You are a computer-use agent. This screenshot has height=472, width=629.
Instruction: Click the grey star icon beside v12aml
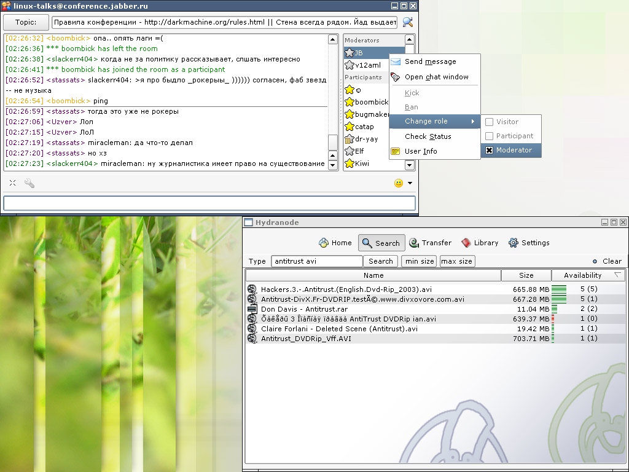click(350, 65)
